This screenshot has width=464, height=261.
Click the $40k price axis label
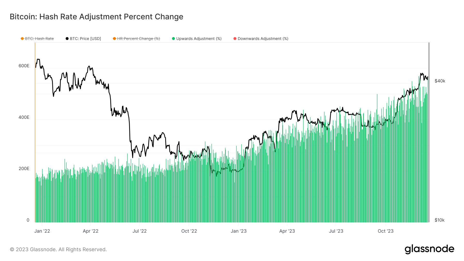point(440,81)
